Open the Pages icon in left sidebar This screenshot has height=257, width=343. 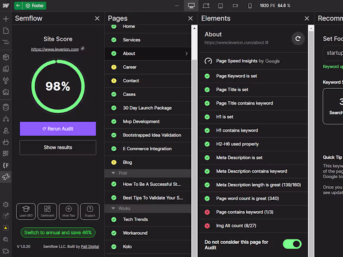pos(6,30)
